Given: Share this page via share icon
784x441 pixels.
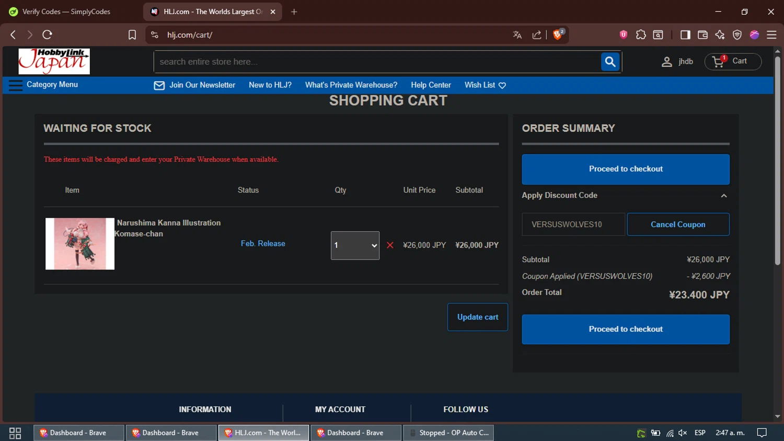Looking at the screenshot, I should [x=537, y=35].
